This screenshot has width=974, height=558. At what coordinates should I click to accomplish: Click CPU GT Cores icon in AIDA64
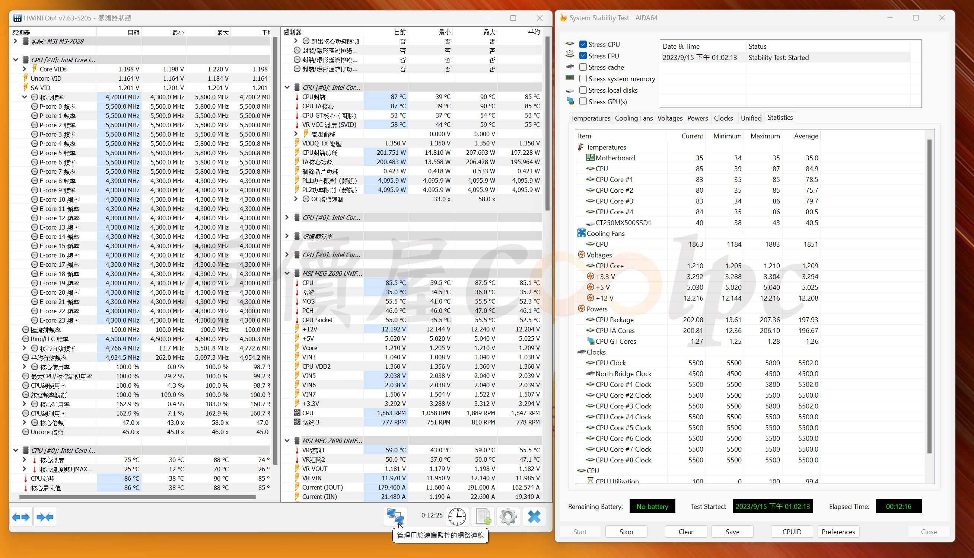pyautogui.click(x=590, y=341)
